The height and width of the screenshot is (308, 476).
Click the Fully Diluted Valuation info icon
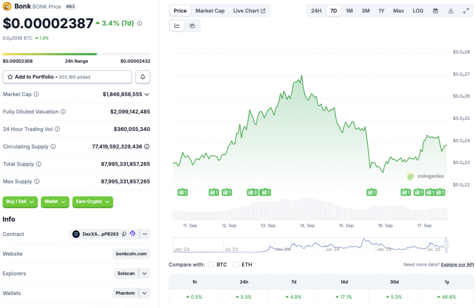coord(63,111)
